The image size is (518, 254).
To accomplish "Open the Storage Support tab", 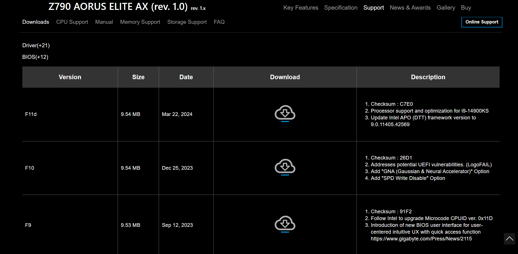I will coord(187,22).
